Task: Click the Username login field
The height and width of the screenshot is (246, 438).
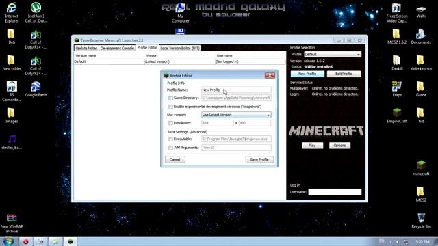Action: 335,192
